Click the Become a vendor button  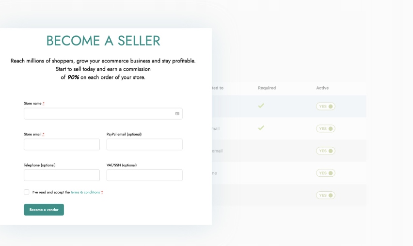click(x=44, y=210)
